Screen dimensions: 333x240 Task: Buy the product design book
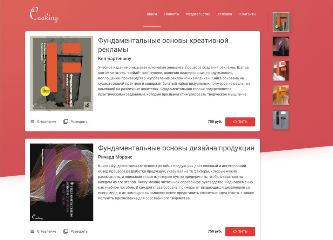coord(240,232)
